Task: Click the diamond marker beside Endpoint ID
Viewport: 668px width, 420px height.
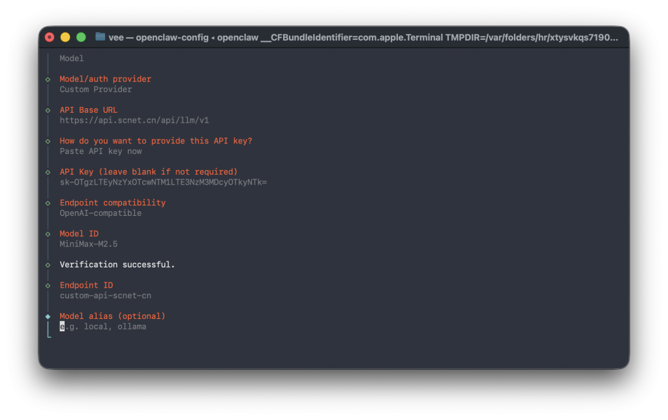Action: coord(48,286)
